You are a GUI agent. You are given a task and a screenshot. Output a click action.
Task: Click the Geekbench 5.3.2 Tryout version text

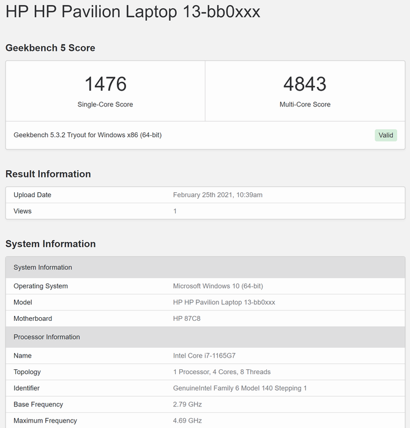pos(88,135)
